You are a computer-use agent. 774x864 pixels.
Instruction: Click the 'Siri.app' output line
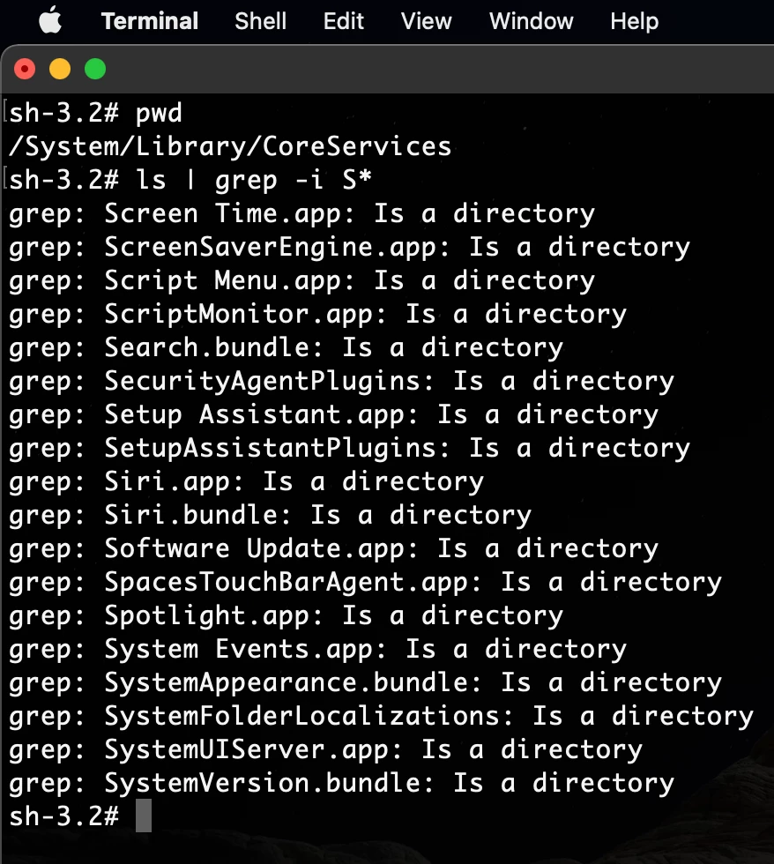(247, 482)
